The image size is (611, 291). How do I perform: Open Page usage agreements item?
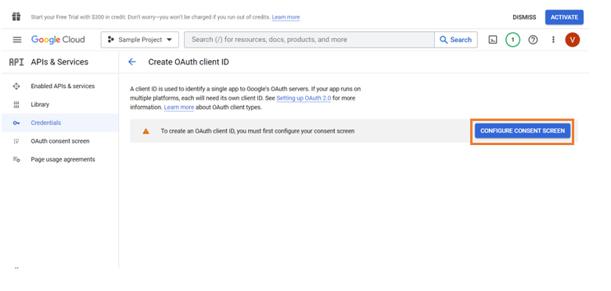click(63, 159)
